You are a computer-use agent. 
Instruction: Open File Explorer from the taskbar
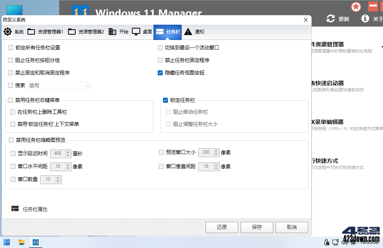21,242
